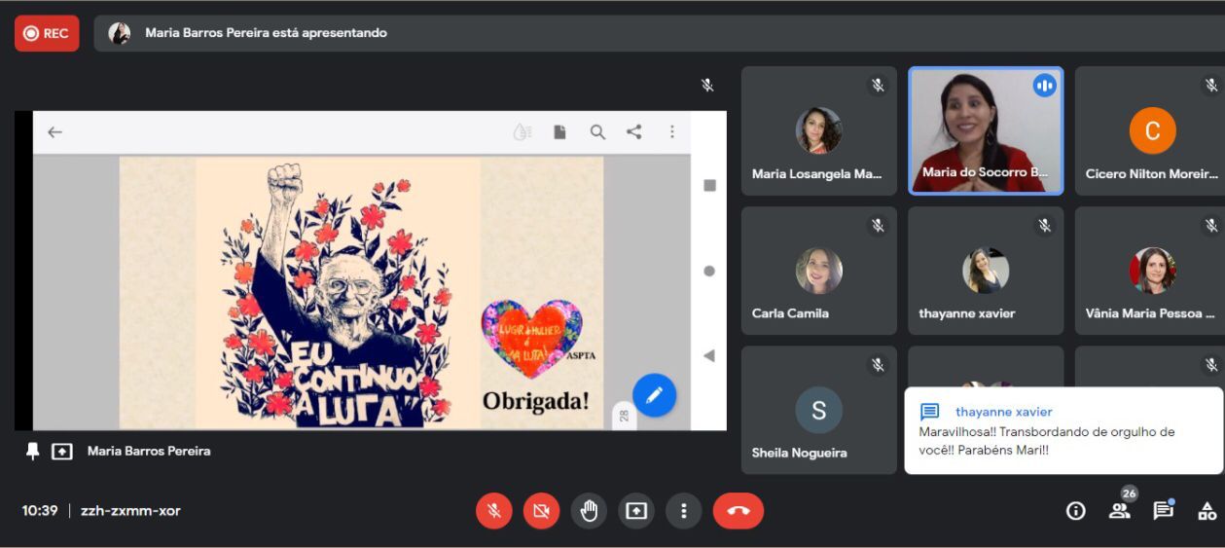Click the blue pencil edit button
Screen dimensions: 1225x548
click(654, 395)
